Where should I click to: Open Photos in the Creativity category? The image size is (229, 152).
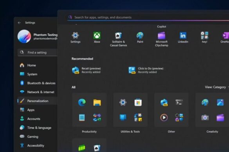220,102
